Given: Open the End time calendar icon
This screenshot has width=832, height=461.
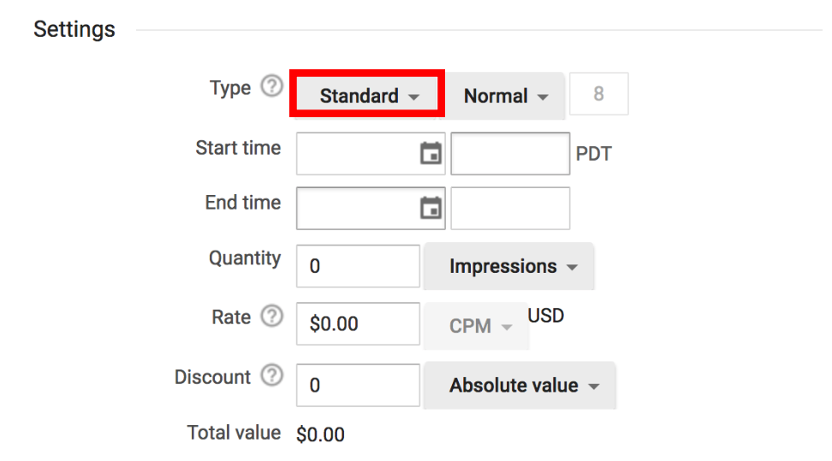Looking at the screenshot, I should click(431, 208).
